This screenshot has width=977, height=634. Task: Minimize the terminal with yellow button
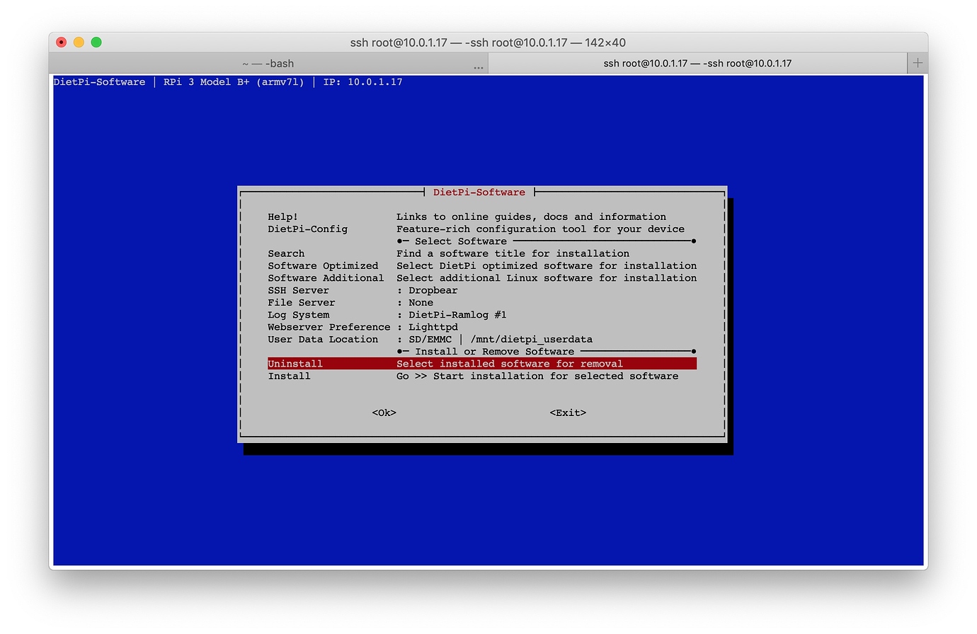pyautogui.click(x=79, y=42)
